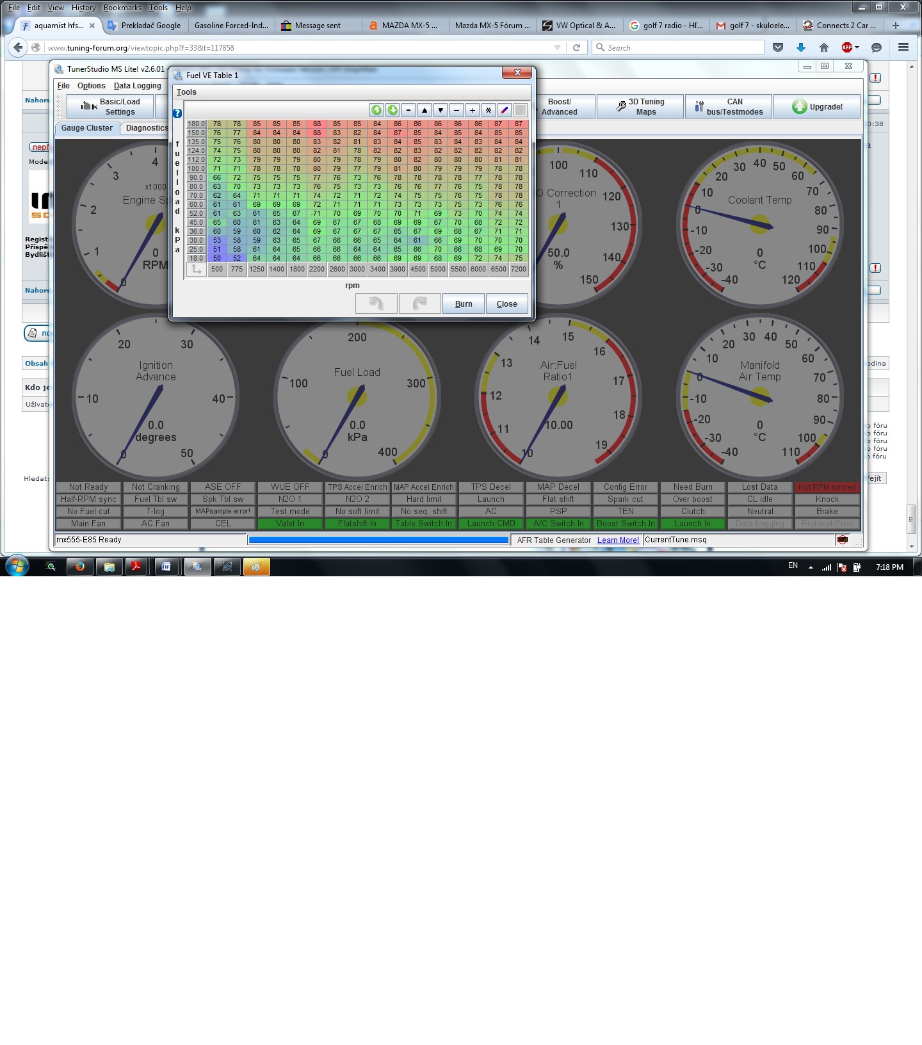Expand the Adblock Plus dropdown arrow
The height and width of the screenshot is (1045, 922).
(x=857, y=47)
